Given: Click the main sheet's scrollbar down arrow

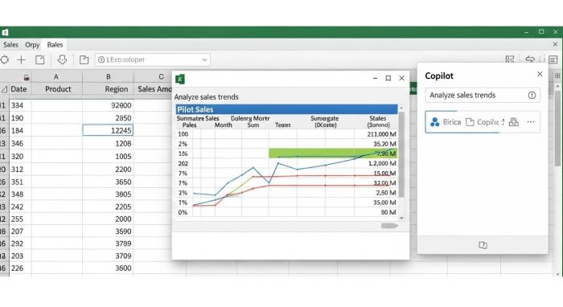Looking at the screenshot, I should [557, 274].
